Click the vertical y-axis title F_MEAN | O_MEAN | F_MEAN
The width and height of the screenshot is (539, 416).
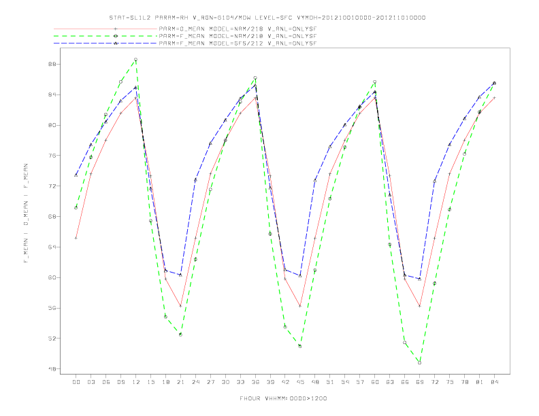coord(26,213)
